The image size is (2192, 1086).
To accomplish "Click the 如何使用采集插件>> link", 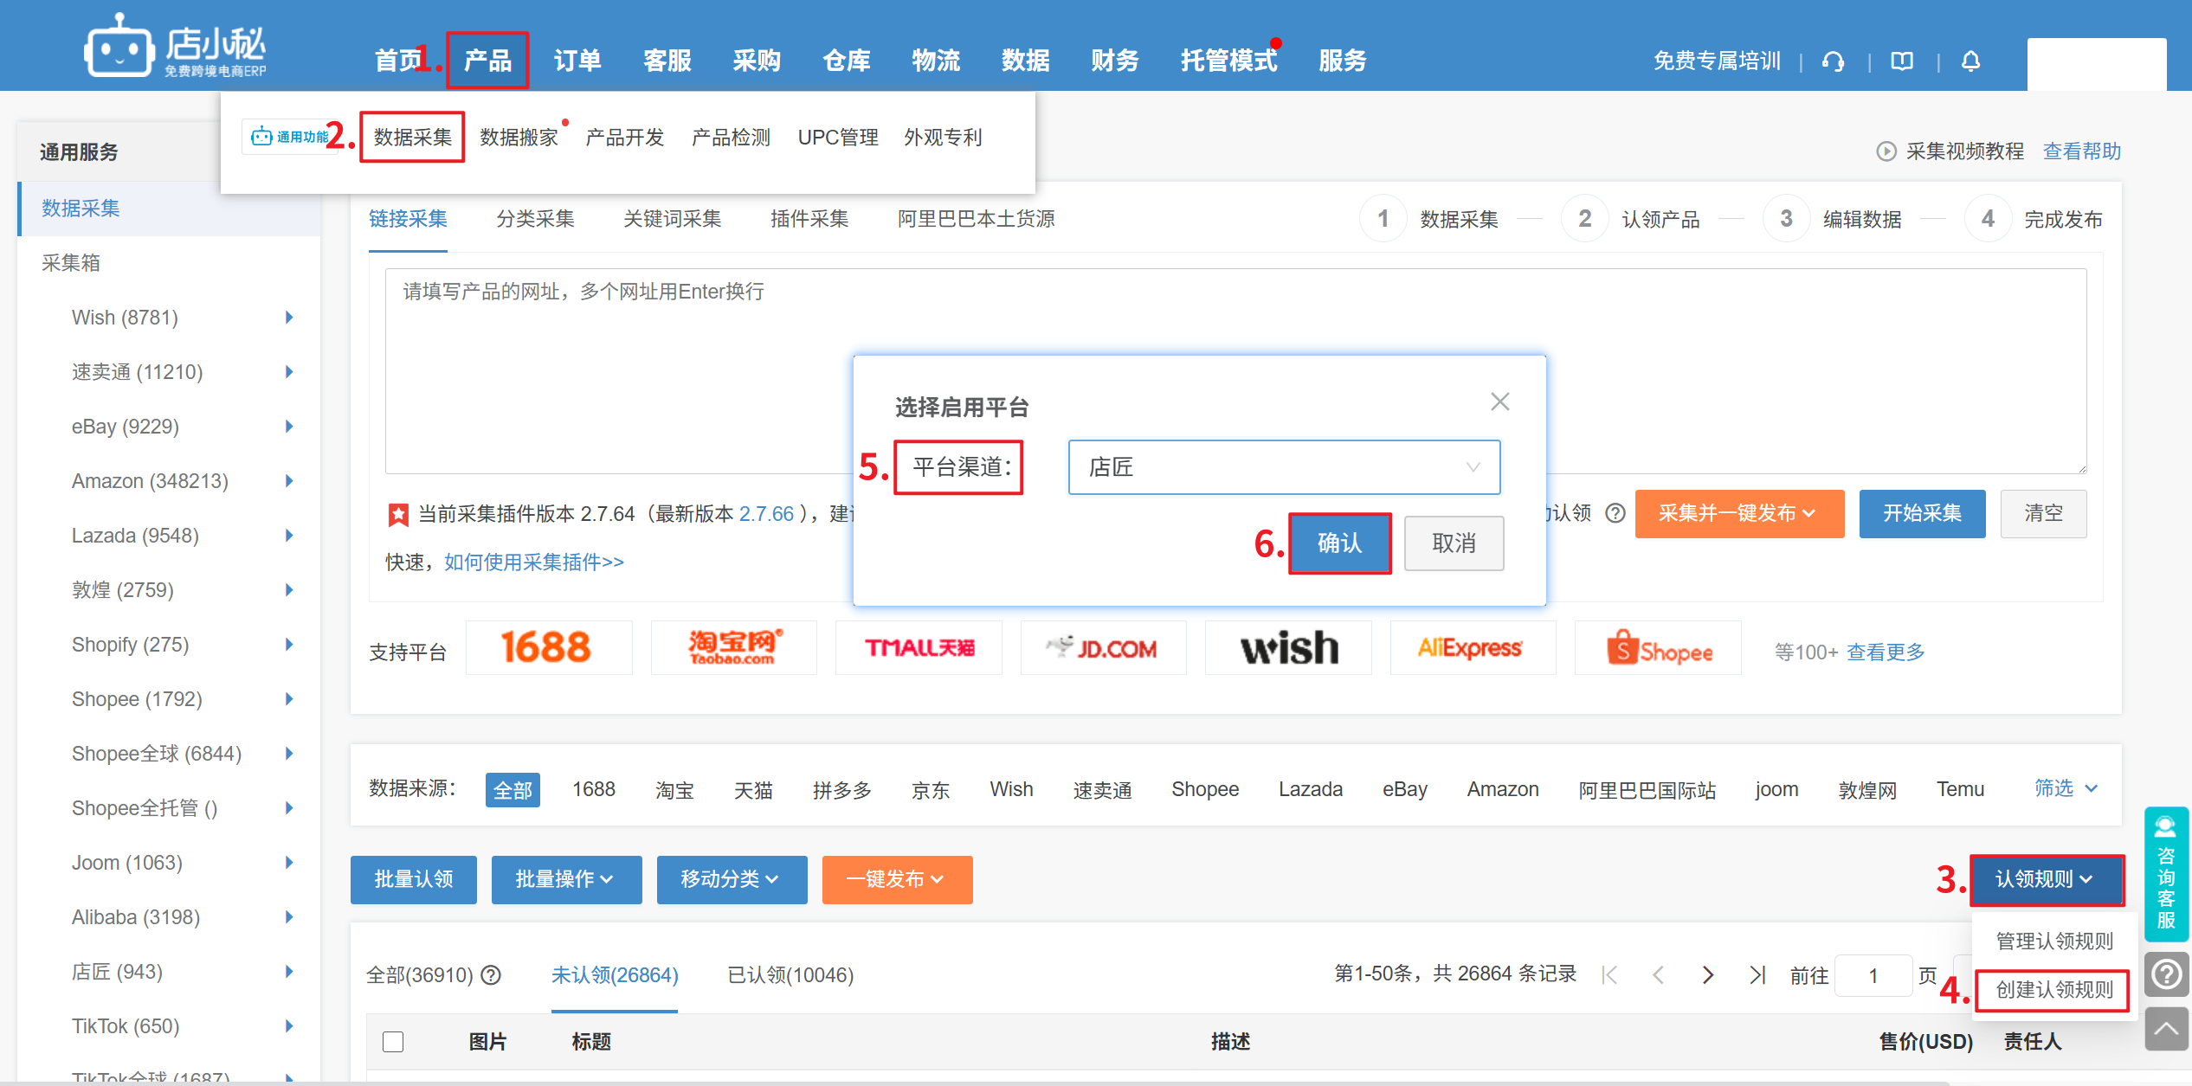I will coord(533,562).
